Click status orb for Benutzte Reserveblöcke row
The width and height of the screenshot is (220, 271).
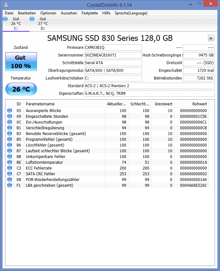tap(10, 133)
